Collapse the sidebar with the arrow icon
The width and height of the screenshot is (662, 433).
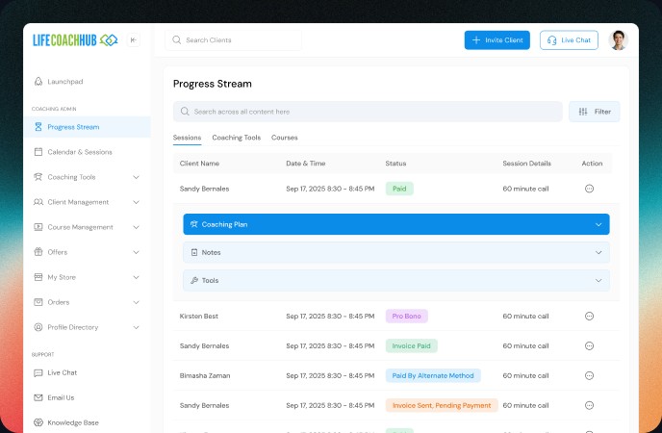(134, 40)
